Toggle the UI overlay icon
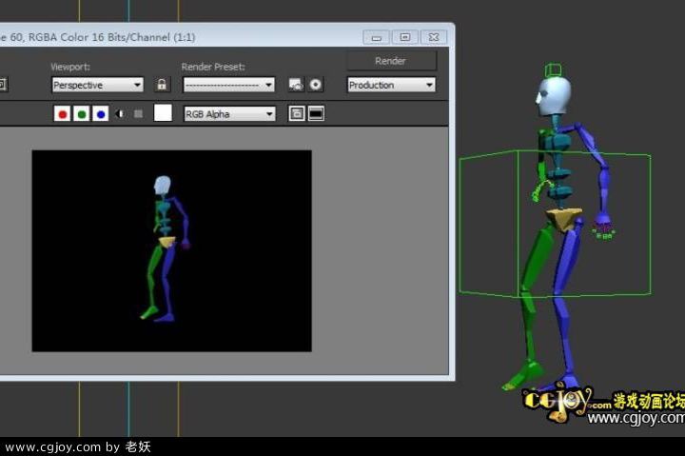Screen dimensions: 685x456 [x=297, y=114]
